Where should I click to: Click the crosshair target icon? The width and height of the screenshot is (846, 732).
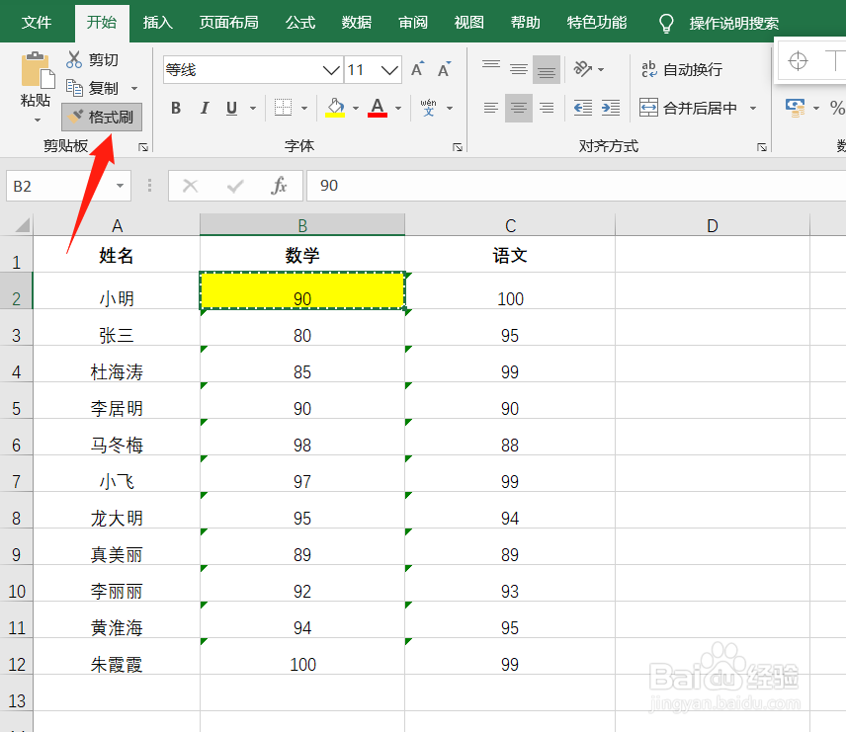[798, 60]
